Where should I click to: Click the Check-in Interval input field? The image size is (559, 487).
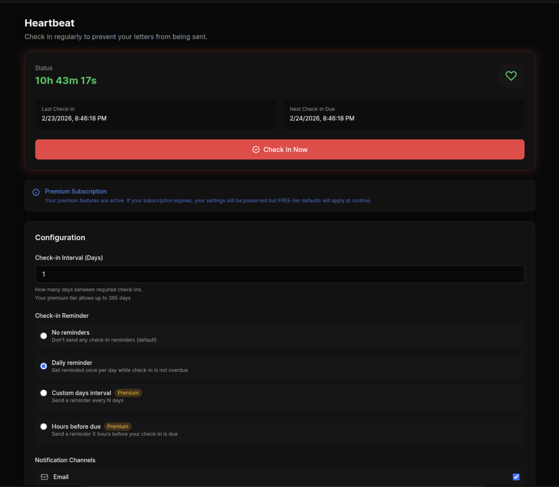(x=279, y=274)
